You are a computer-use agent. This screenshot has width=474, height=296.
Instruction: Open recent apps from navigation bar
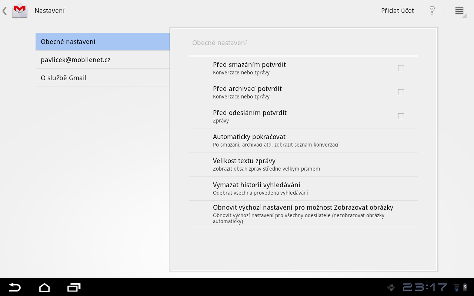click(74, 287)
